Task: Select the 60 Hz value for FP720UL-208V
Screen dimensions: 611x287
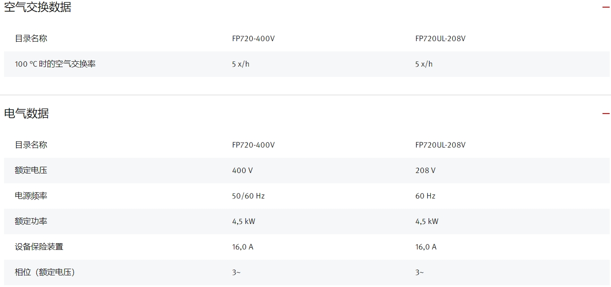Action: 425,196
